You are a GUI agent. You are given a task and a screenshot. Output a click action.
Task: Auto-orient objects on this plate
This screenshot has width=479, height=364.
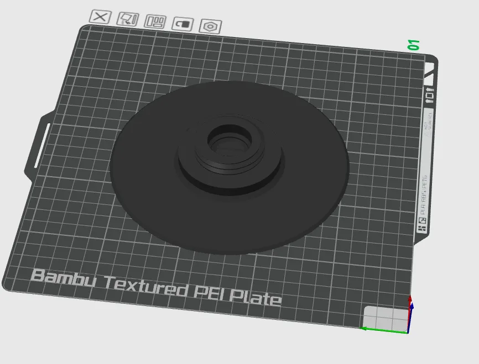pyautogui.click(x=128, y=19)
